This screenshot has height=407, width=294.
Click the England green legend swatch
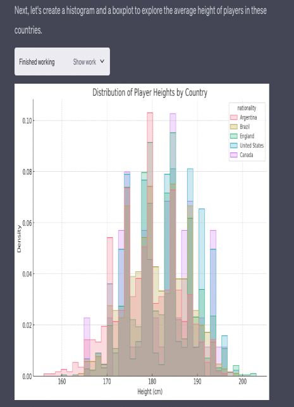(x=234, y=136)
